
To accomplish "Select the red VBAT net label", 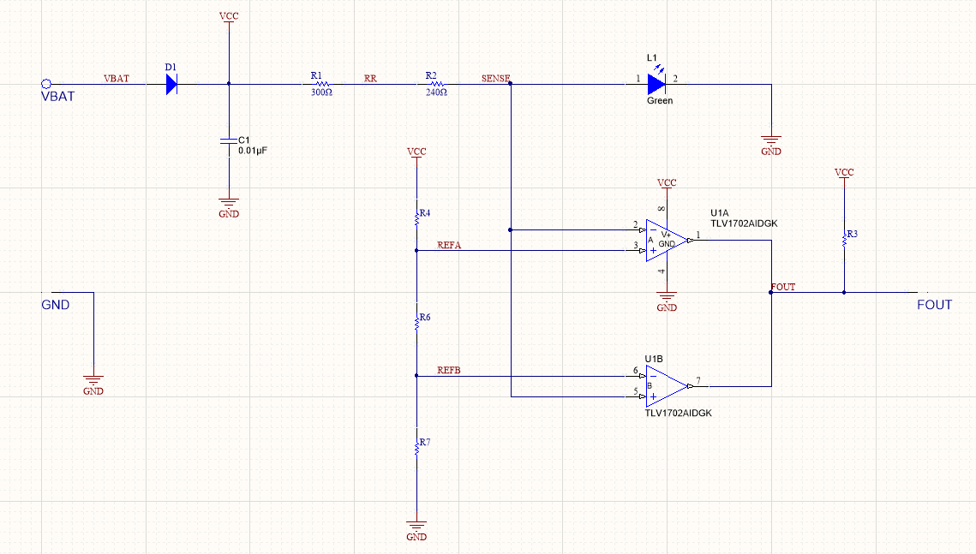I will [x=117, y=78].
